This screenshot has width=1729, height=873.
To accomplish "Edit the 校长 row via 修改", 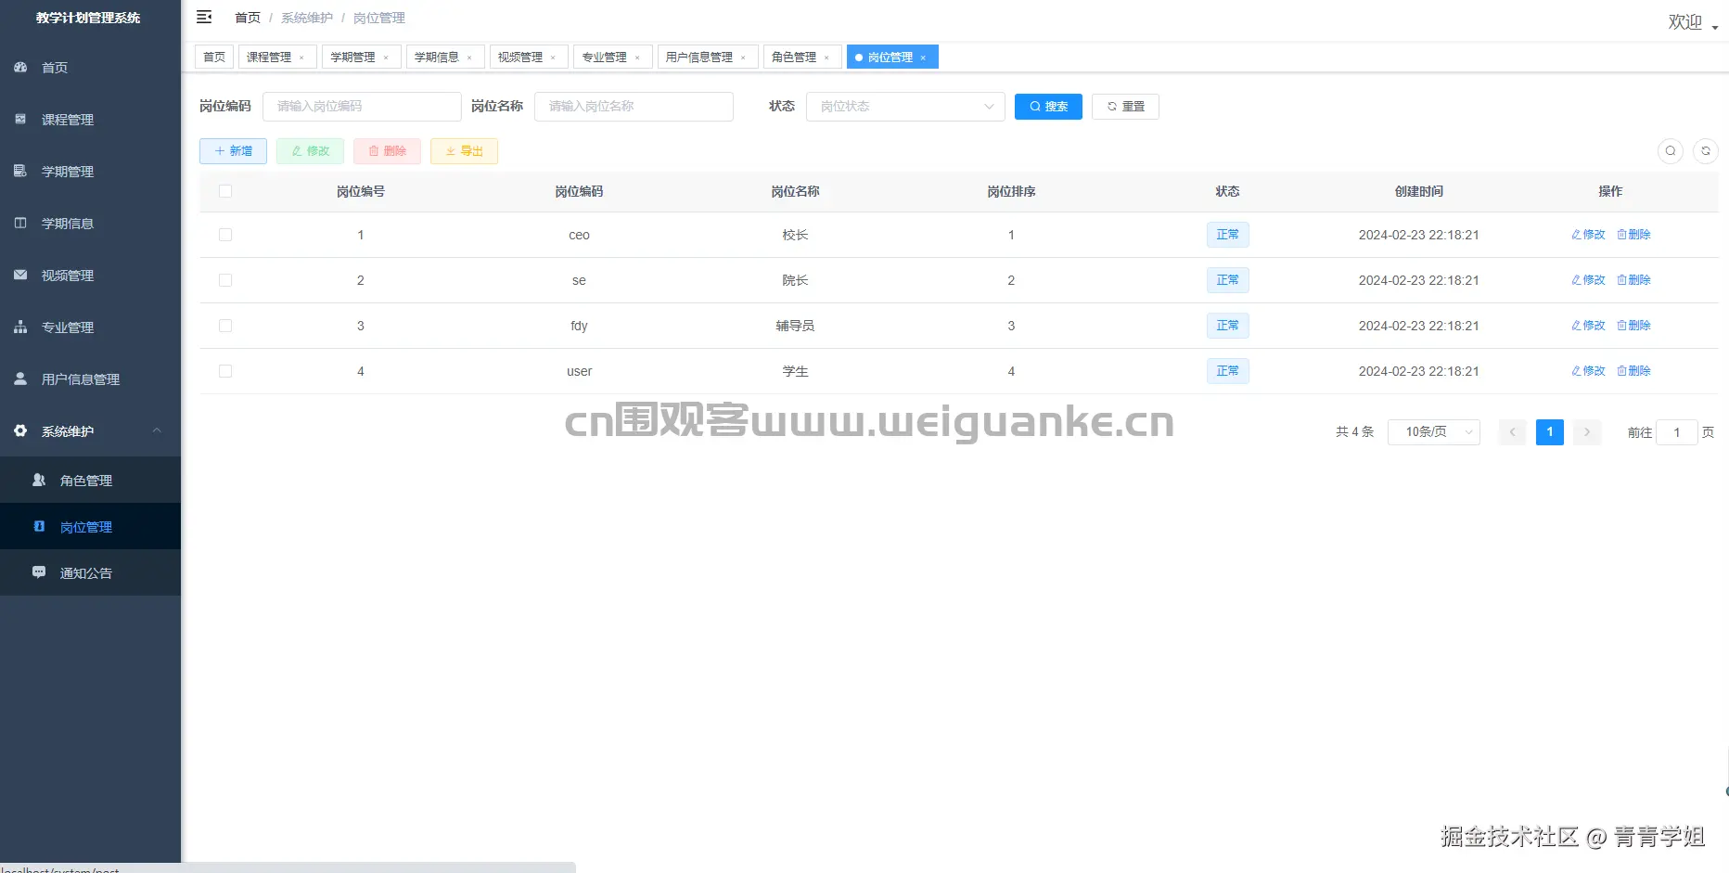I will tap(1588, 235).
